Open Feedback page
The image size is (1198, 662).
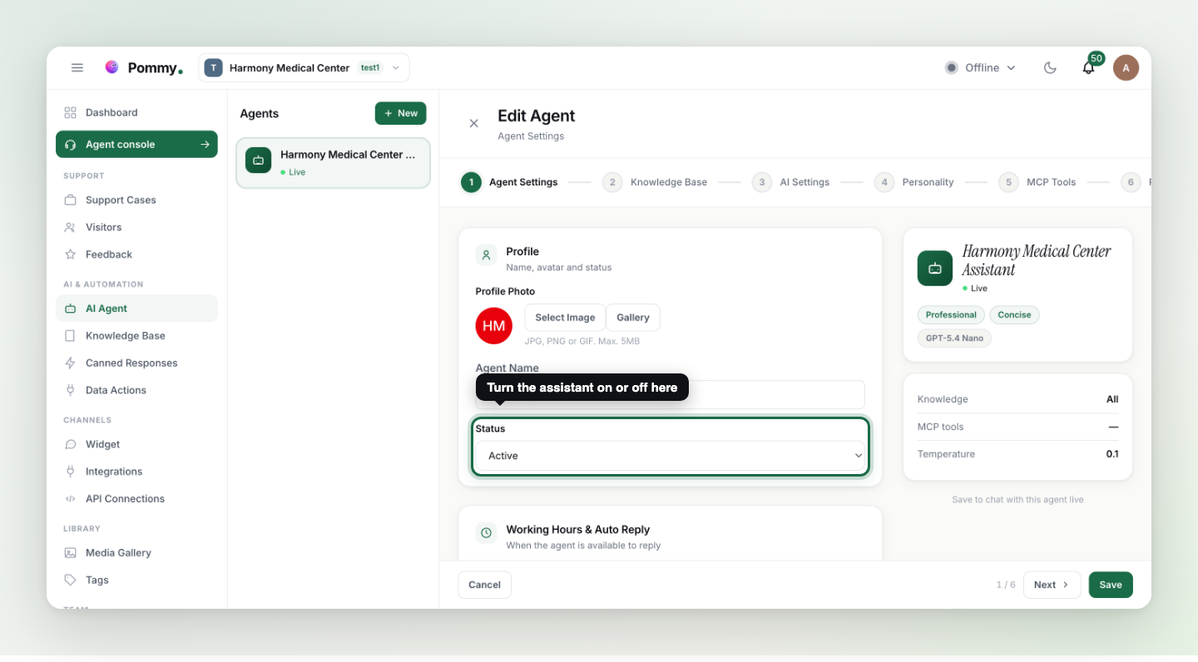(136, 254)
